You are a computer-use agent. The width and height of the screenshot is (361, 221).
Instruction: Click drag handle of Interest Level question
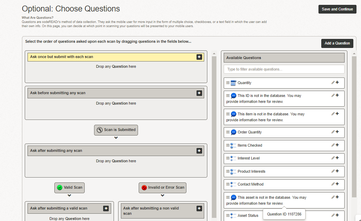228,158
